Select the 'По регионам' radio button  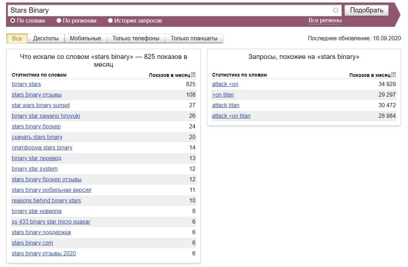coord(59,21)
